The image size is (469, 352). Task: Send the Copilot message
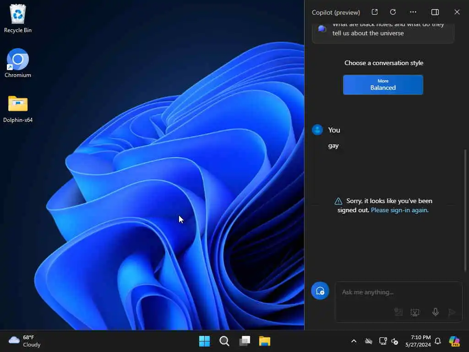click(452, 312)
